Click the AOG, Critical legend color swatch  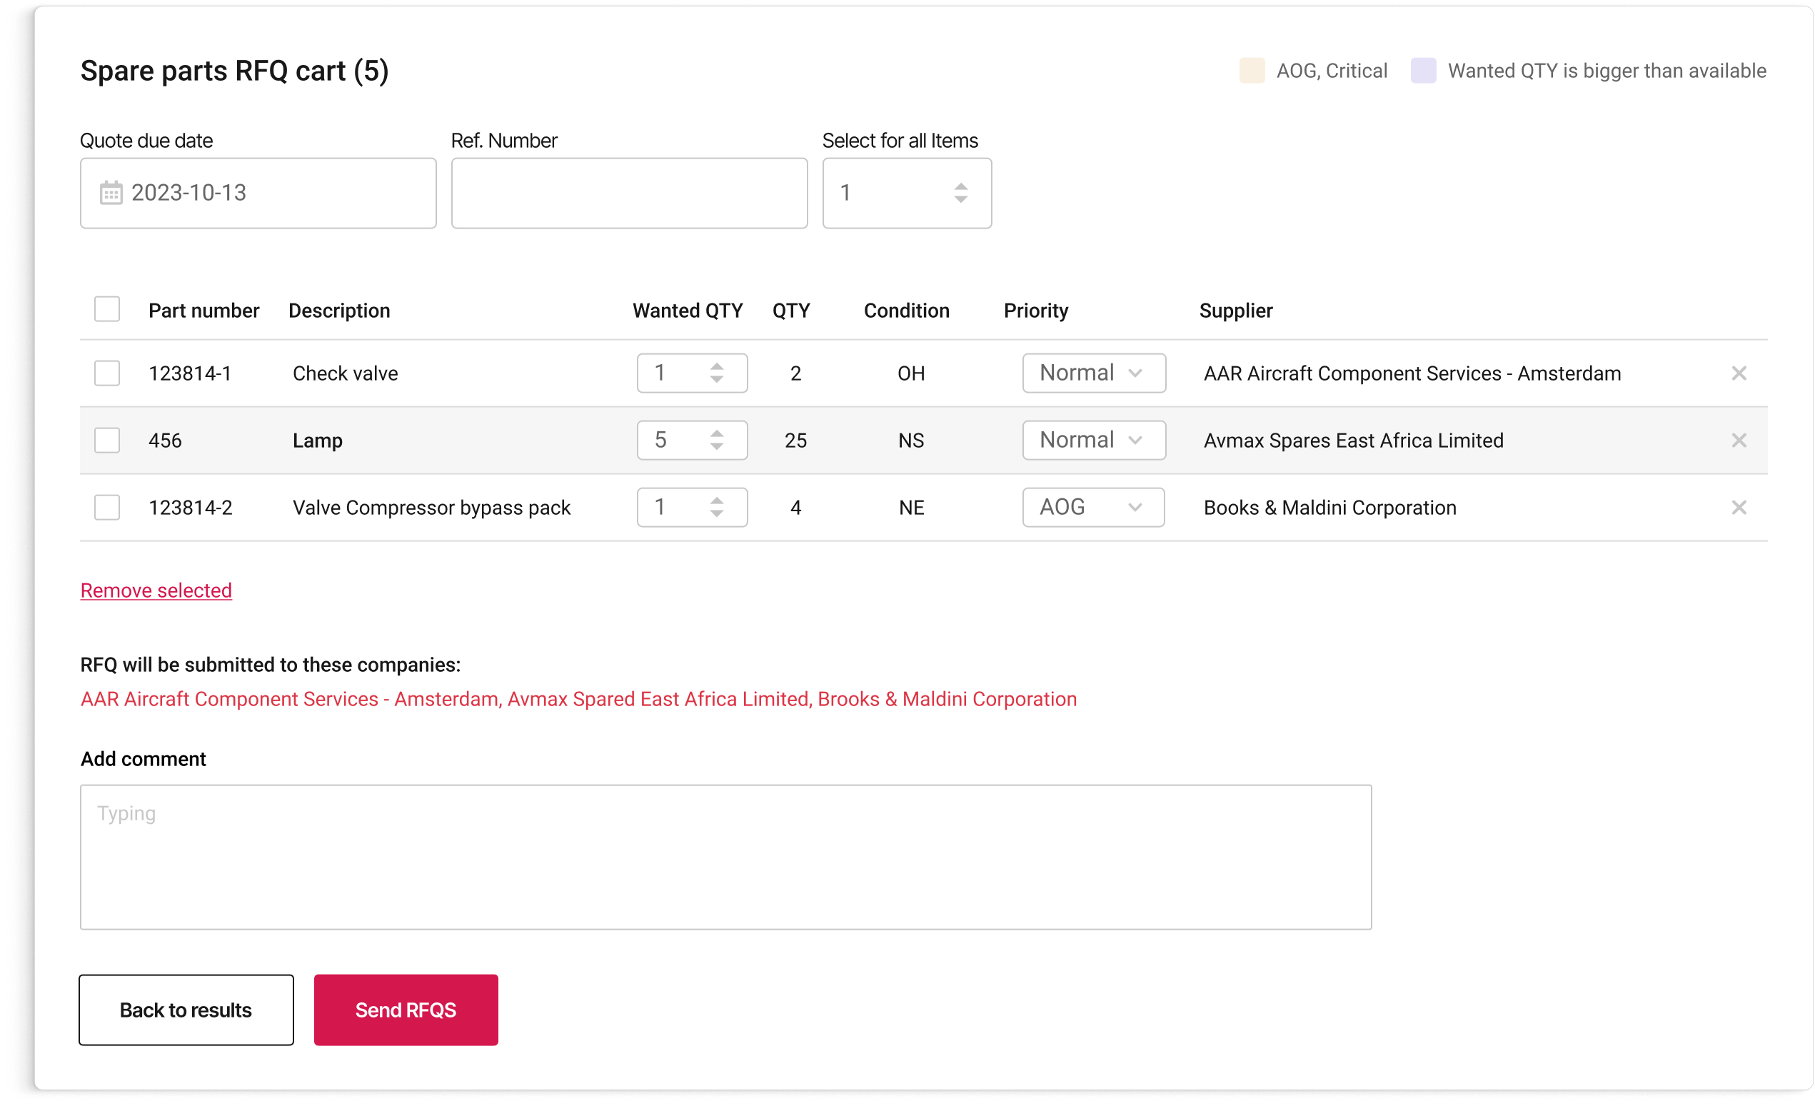(x=1252, y=71)
